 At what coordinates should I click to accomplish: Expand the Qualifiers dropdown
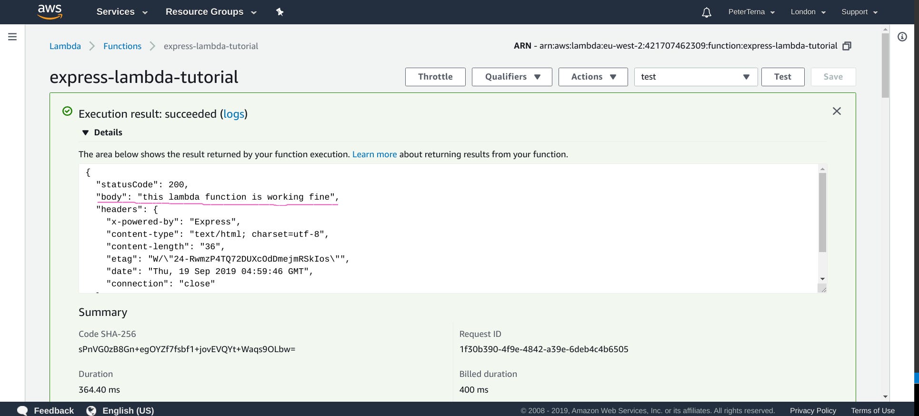click(512, 77)
